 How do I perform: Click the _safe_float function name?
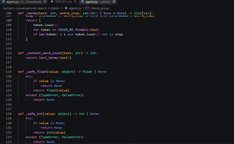[36, 72]
